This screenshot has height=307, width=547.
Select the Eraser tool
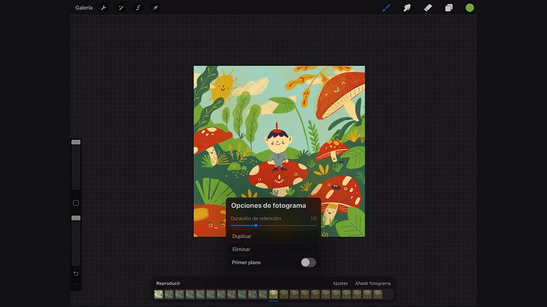pyautogui.click(x=428, y=7)
